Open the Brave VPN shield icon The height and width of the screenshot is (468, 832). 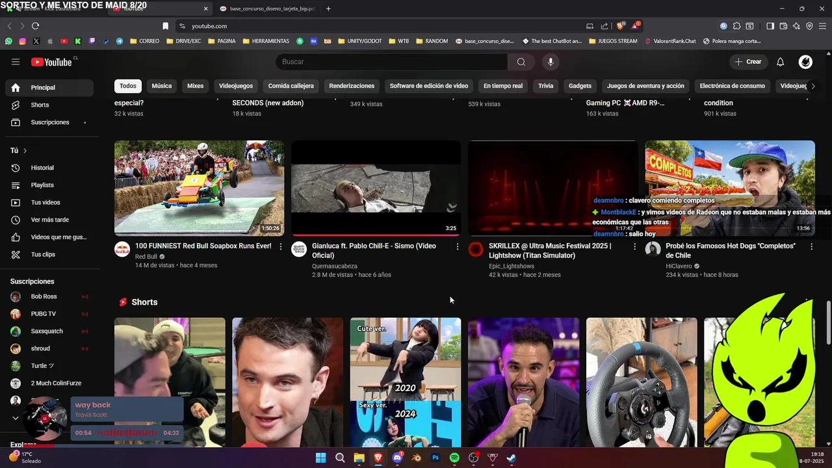point(809,26)
